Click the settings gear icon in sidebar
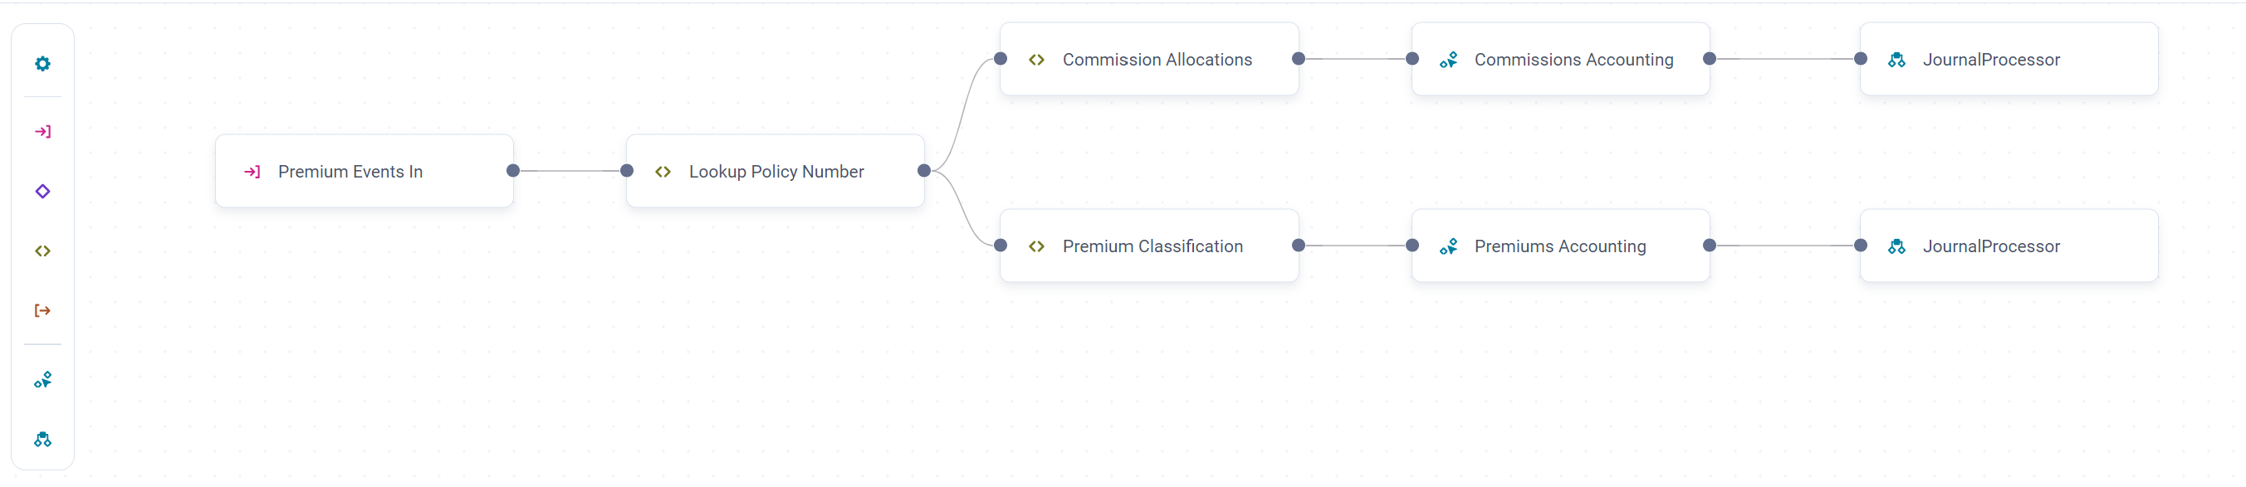This screenshot has height=487, width=2246. 42,64
